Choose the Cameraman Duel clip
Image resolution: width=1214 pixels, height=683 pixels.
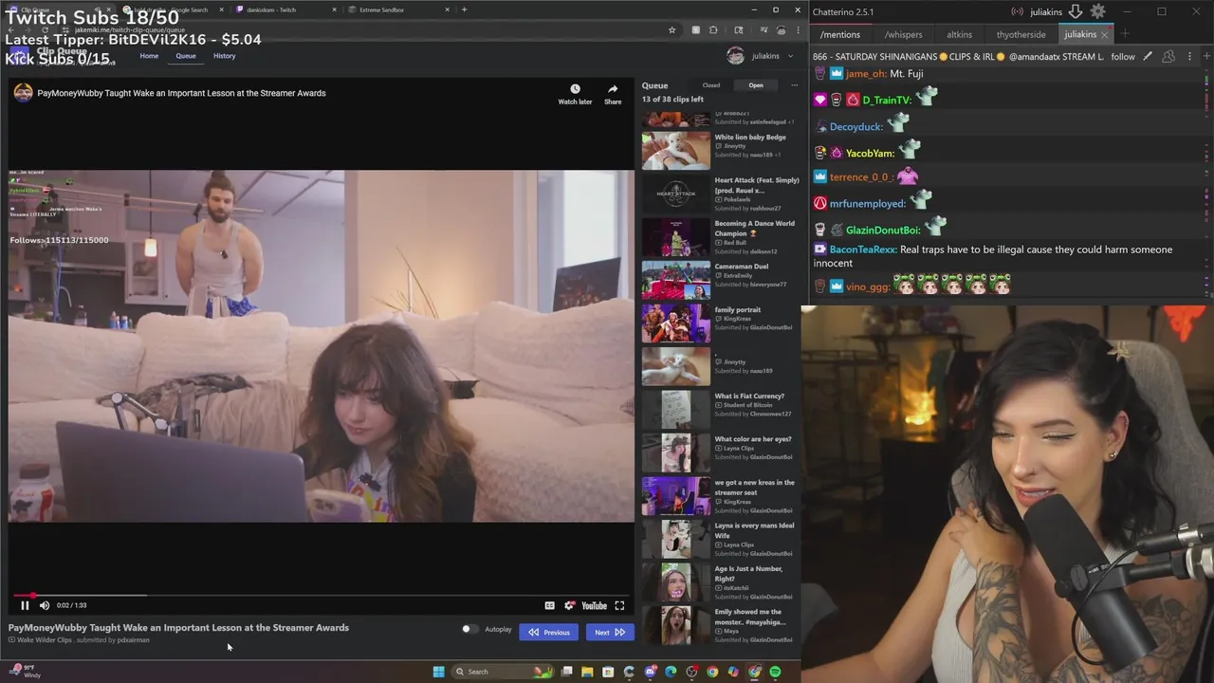tap(719, 280)
